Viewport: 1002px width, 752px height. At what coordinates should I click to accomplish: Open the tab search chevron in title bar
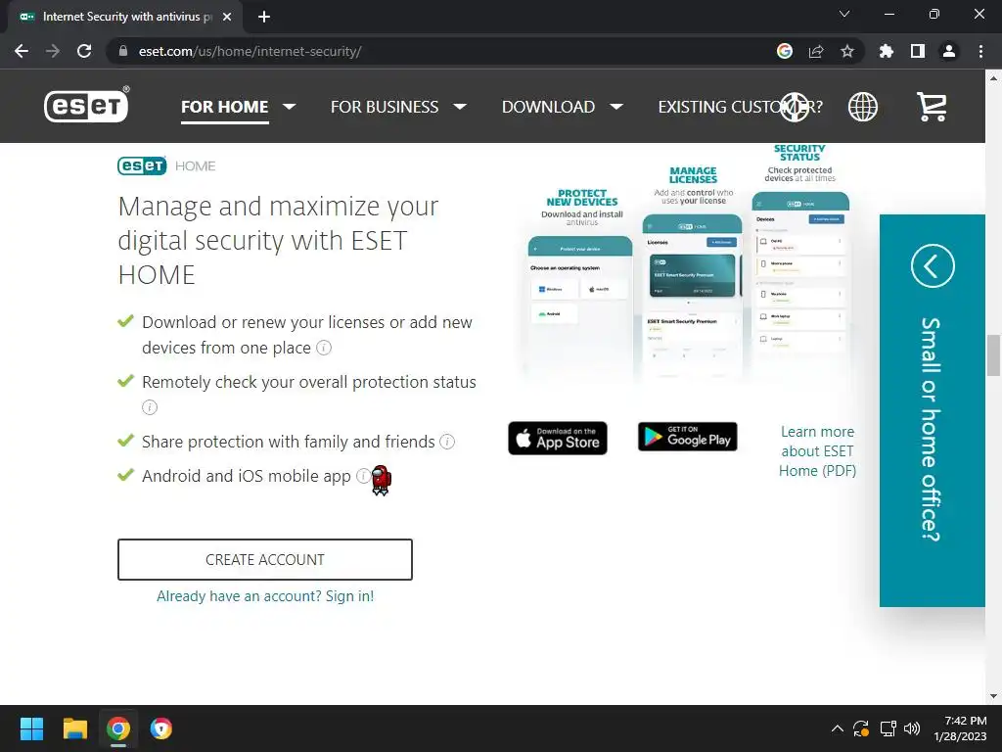[844, 14]
